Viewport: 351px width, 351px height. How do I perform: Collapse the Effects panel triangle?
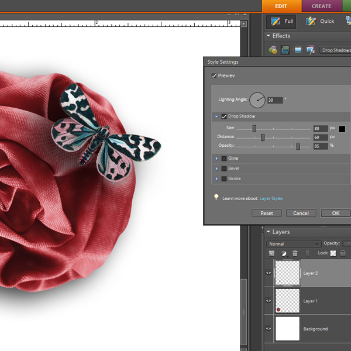pyautogui.click(x=269, y=36)
